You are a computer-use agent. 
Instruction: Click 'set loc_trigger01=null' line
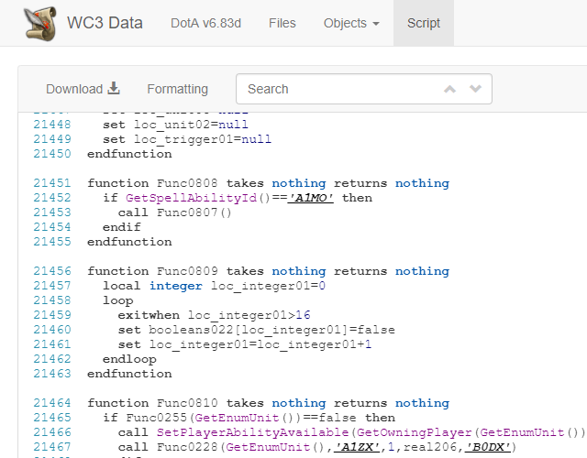tap(187, 139)
